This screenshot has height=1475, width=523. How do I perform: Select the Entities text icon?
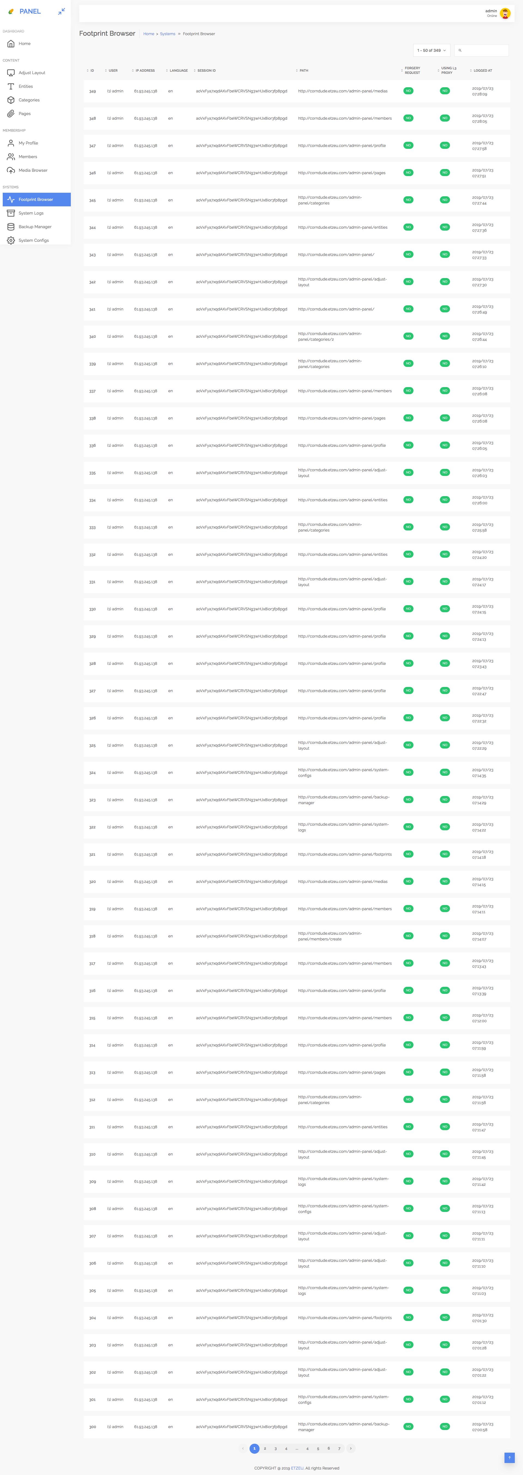pyautogui.click(x=11, y=86)
